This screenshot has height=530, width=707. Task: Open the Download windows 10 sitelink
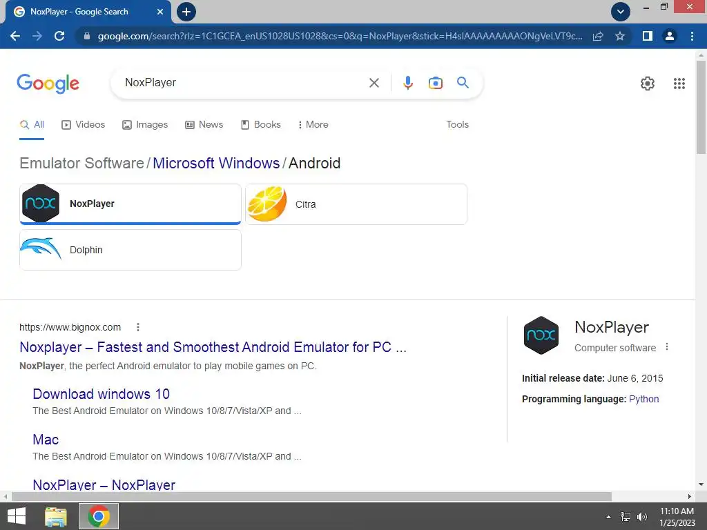click(101, 394)
